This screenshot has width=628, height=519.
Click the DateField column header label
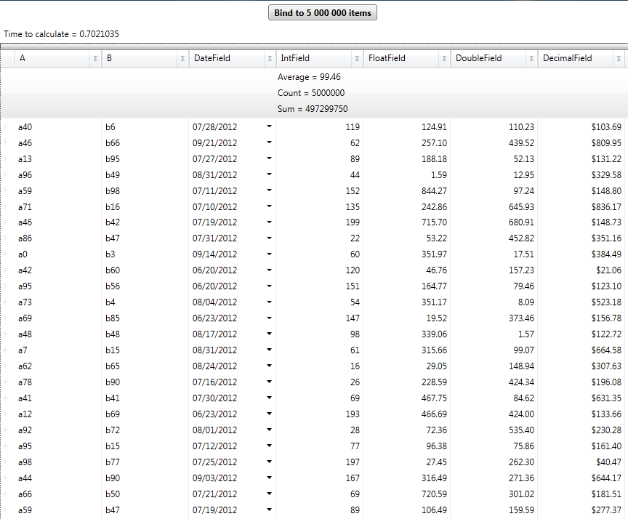(212, 58)
